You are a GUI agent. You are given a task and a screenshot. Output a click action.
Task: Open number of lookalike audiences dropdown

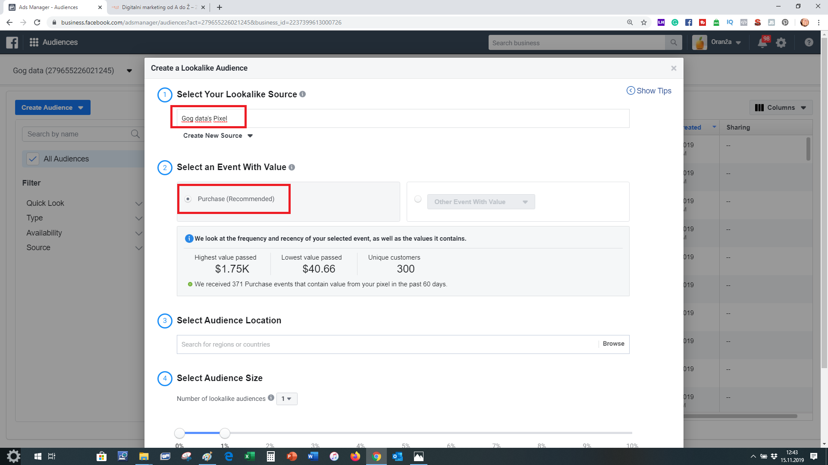[x=287, y=399]
